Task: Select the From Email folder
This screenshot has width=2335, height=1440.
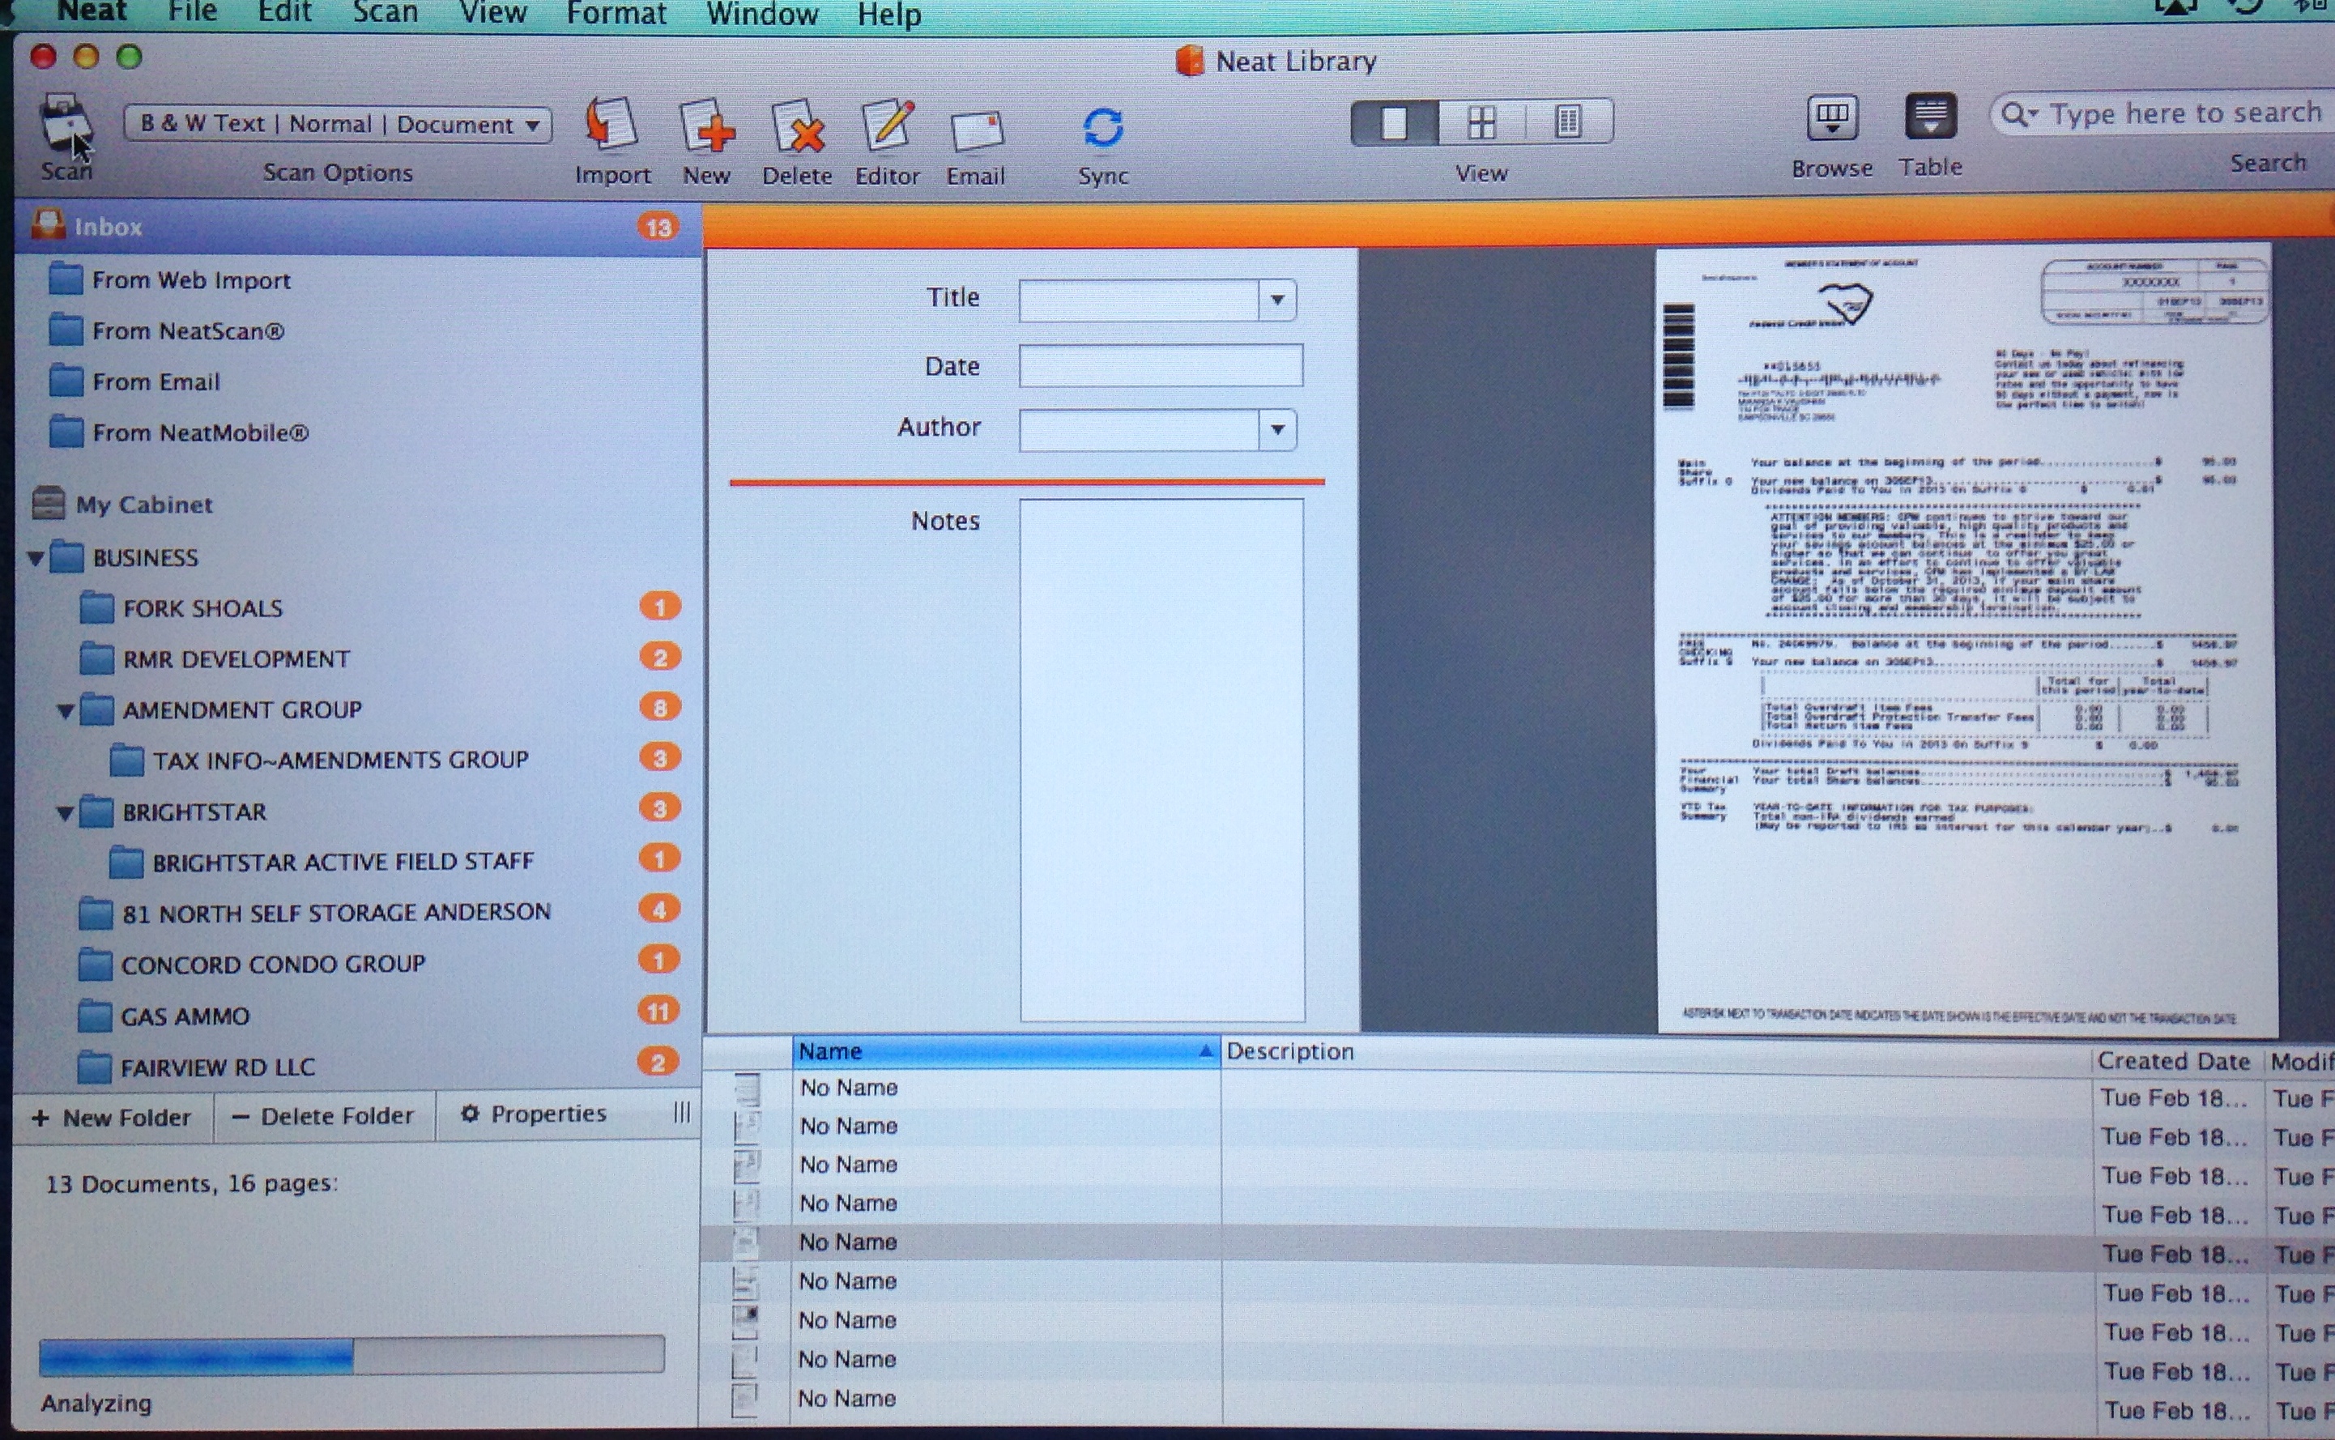Action: (134, 381)
